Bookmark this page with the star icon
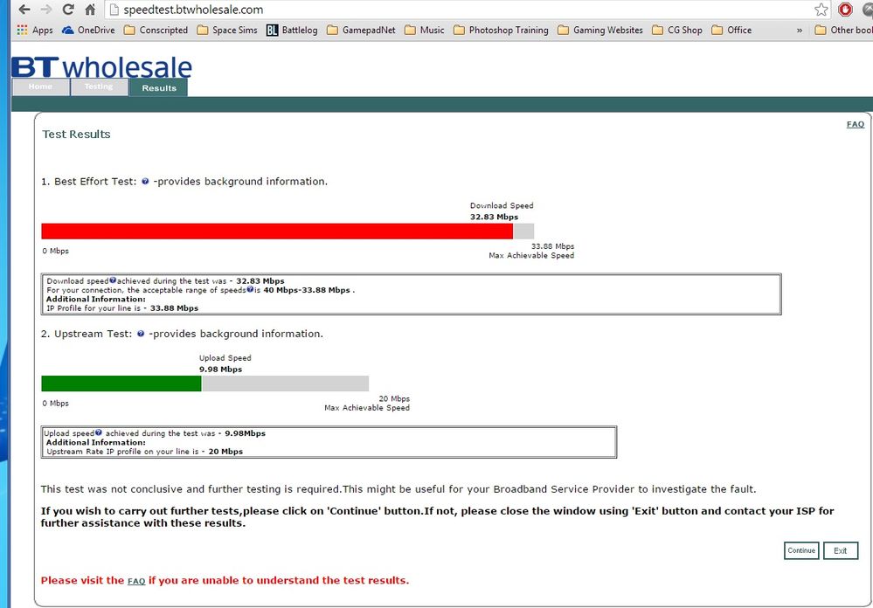Screen dimensions: 873x608 (x=821, y=10)
